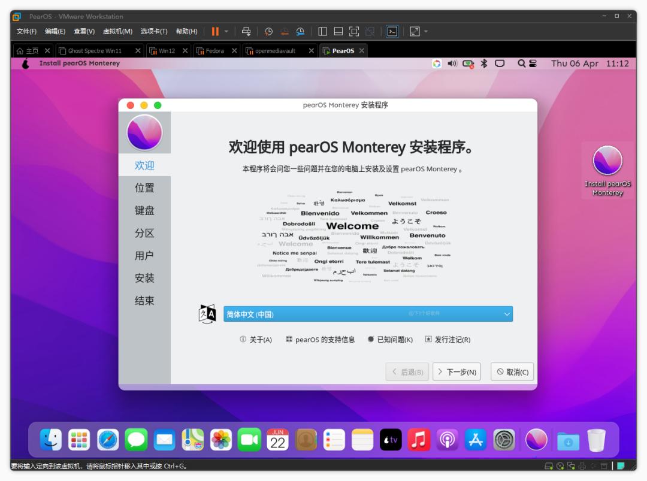
Task: Open Launchpad from the dock
Action: coord(80,440)
